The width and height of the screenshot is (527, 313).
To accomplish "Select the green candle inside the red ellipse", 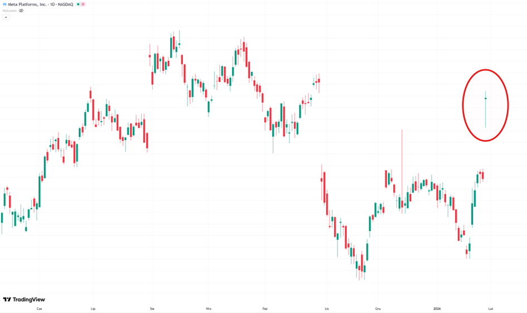I will pyautogui.click(x=486, y=99).
